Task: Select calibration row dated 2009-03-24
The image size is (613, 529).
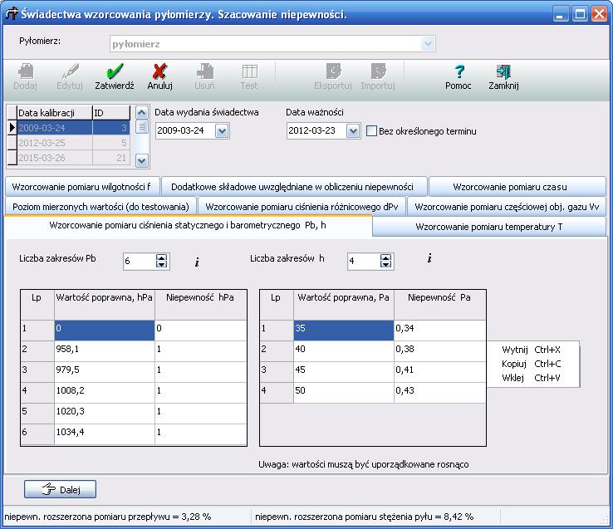Action: [73, 128]
